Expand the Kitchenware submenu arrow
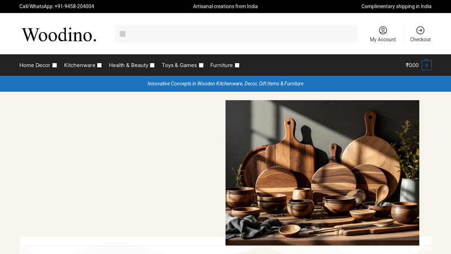The image size is (451, 254). [x=99, y=65]
